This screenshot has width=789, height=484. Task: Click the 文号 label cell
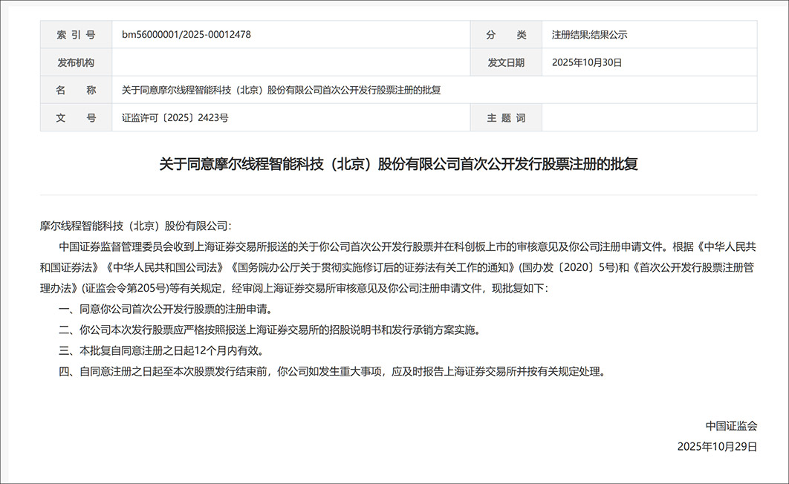click(x=76, y=117)
